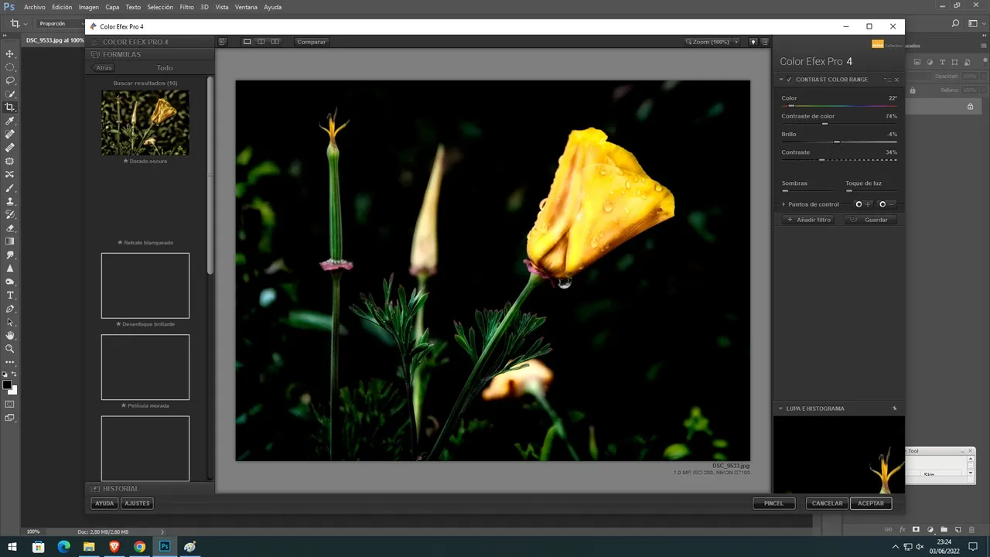
Task: Select the Gradient tool
Action: click(x=10, y=241)
